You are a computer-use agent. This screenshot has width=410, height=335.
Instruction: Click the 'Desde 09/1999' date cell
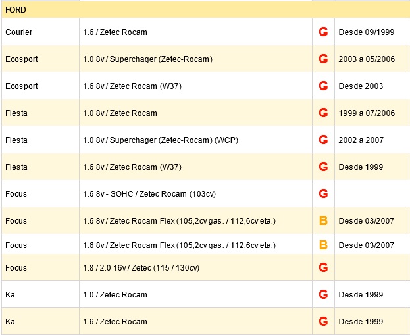pyautogui.click(x=371, y=32)
